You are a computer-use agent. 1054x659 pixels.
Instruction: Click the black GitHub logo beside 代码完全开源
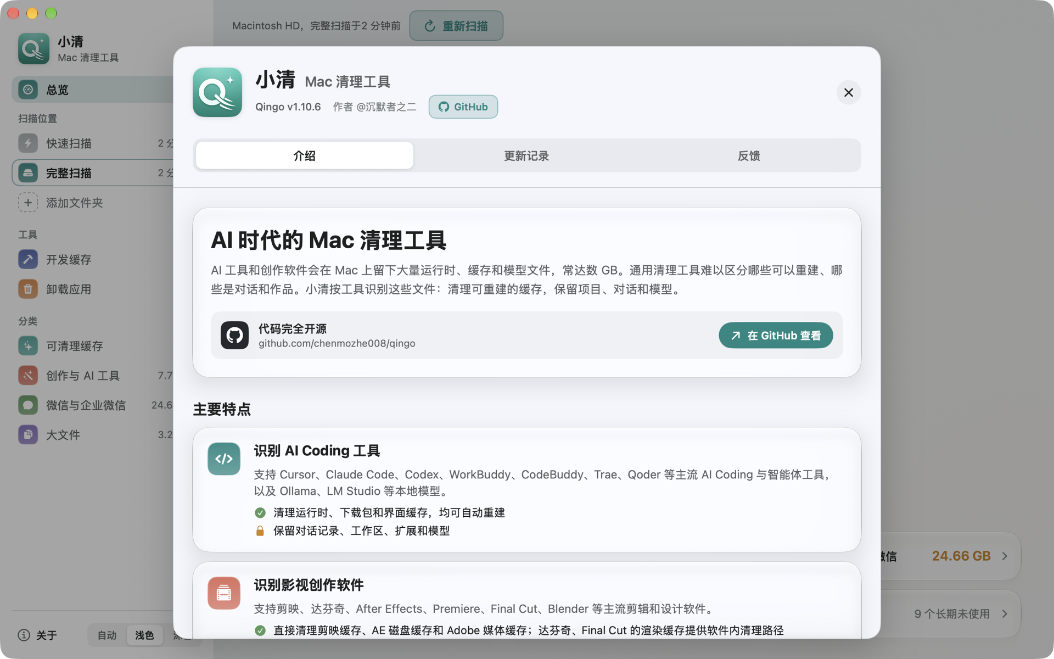tap(234, 335)
